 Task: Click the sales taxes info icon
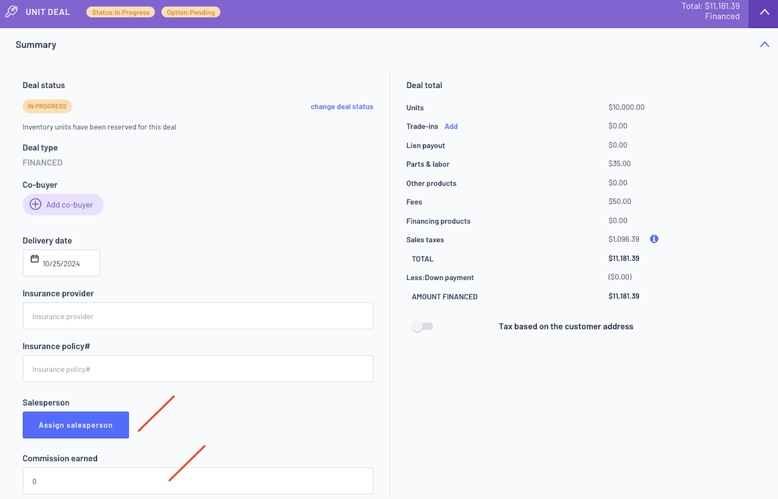coord(654,239)
